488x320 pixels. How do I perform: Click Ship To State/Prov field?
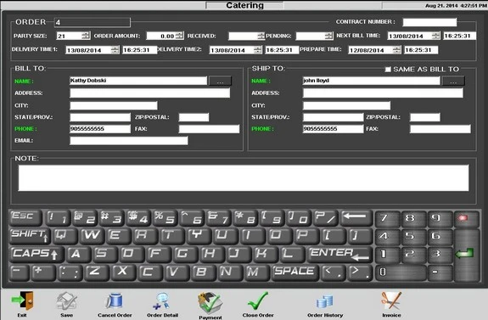click(x=333, y=117)
